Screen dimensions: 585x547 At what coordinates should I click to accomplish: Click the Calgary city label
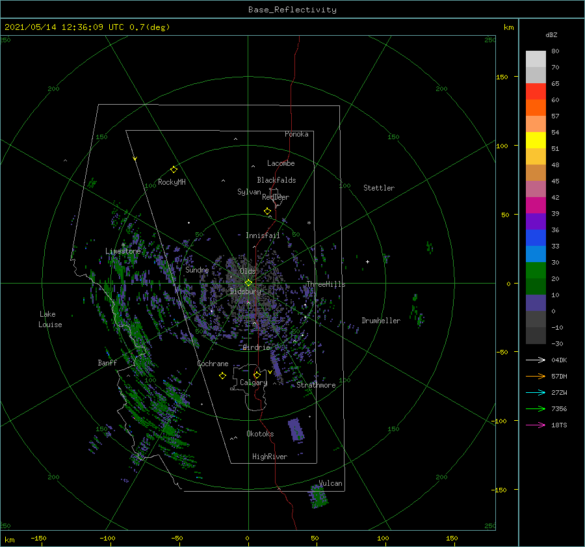[x=253, y=382]
